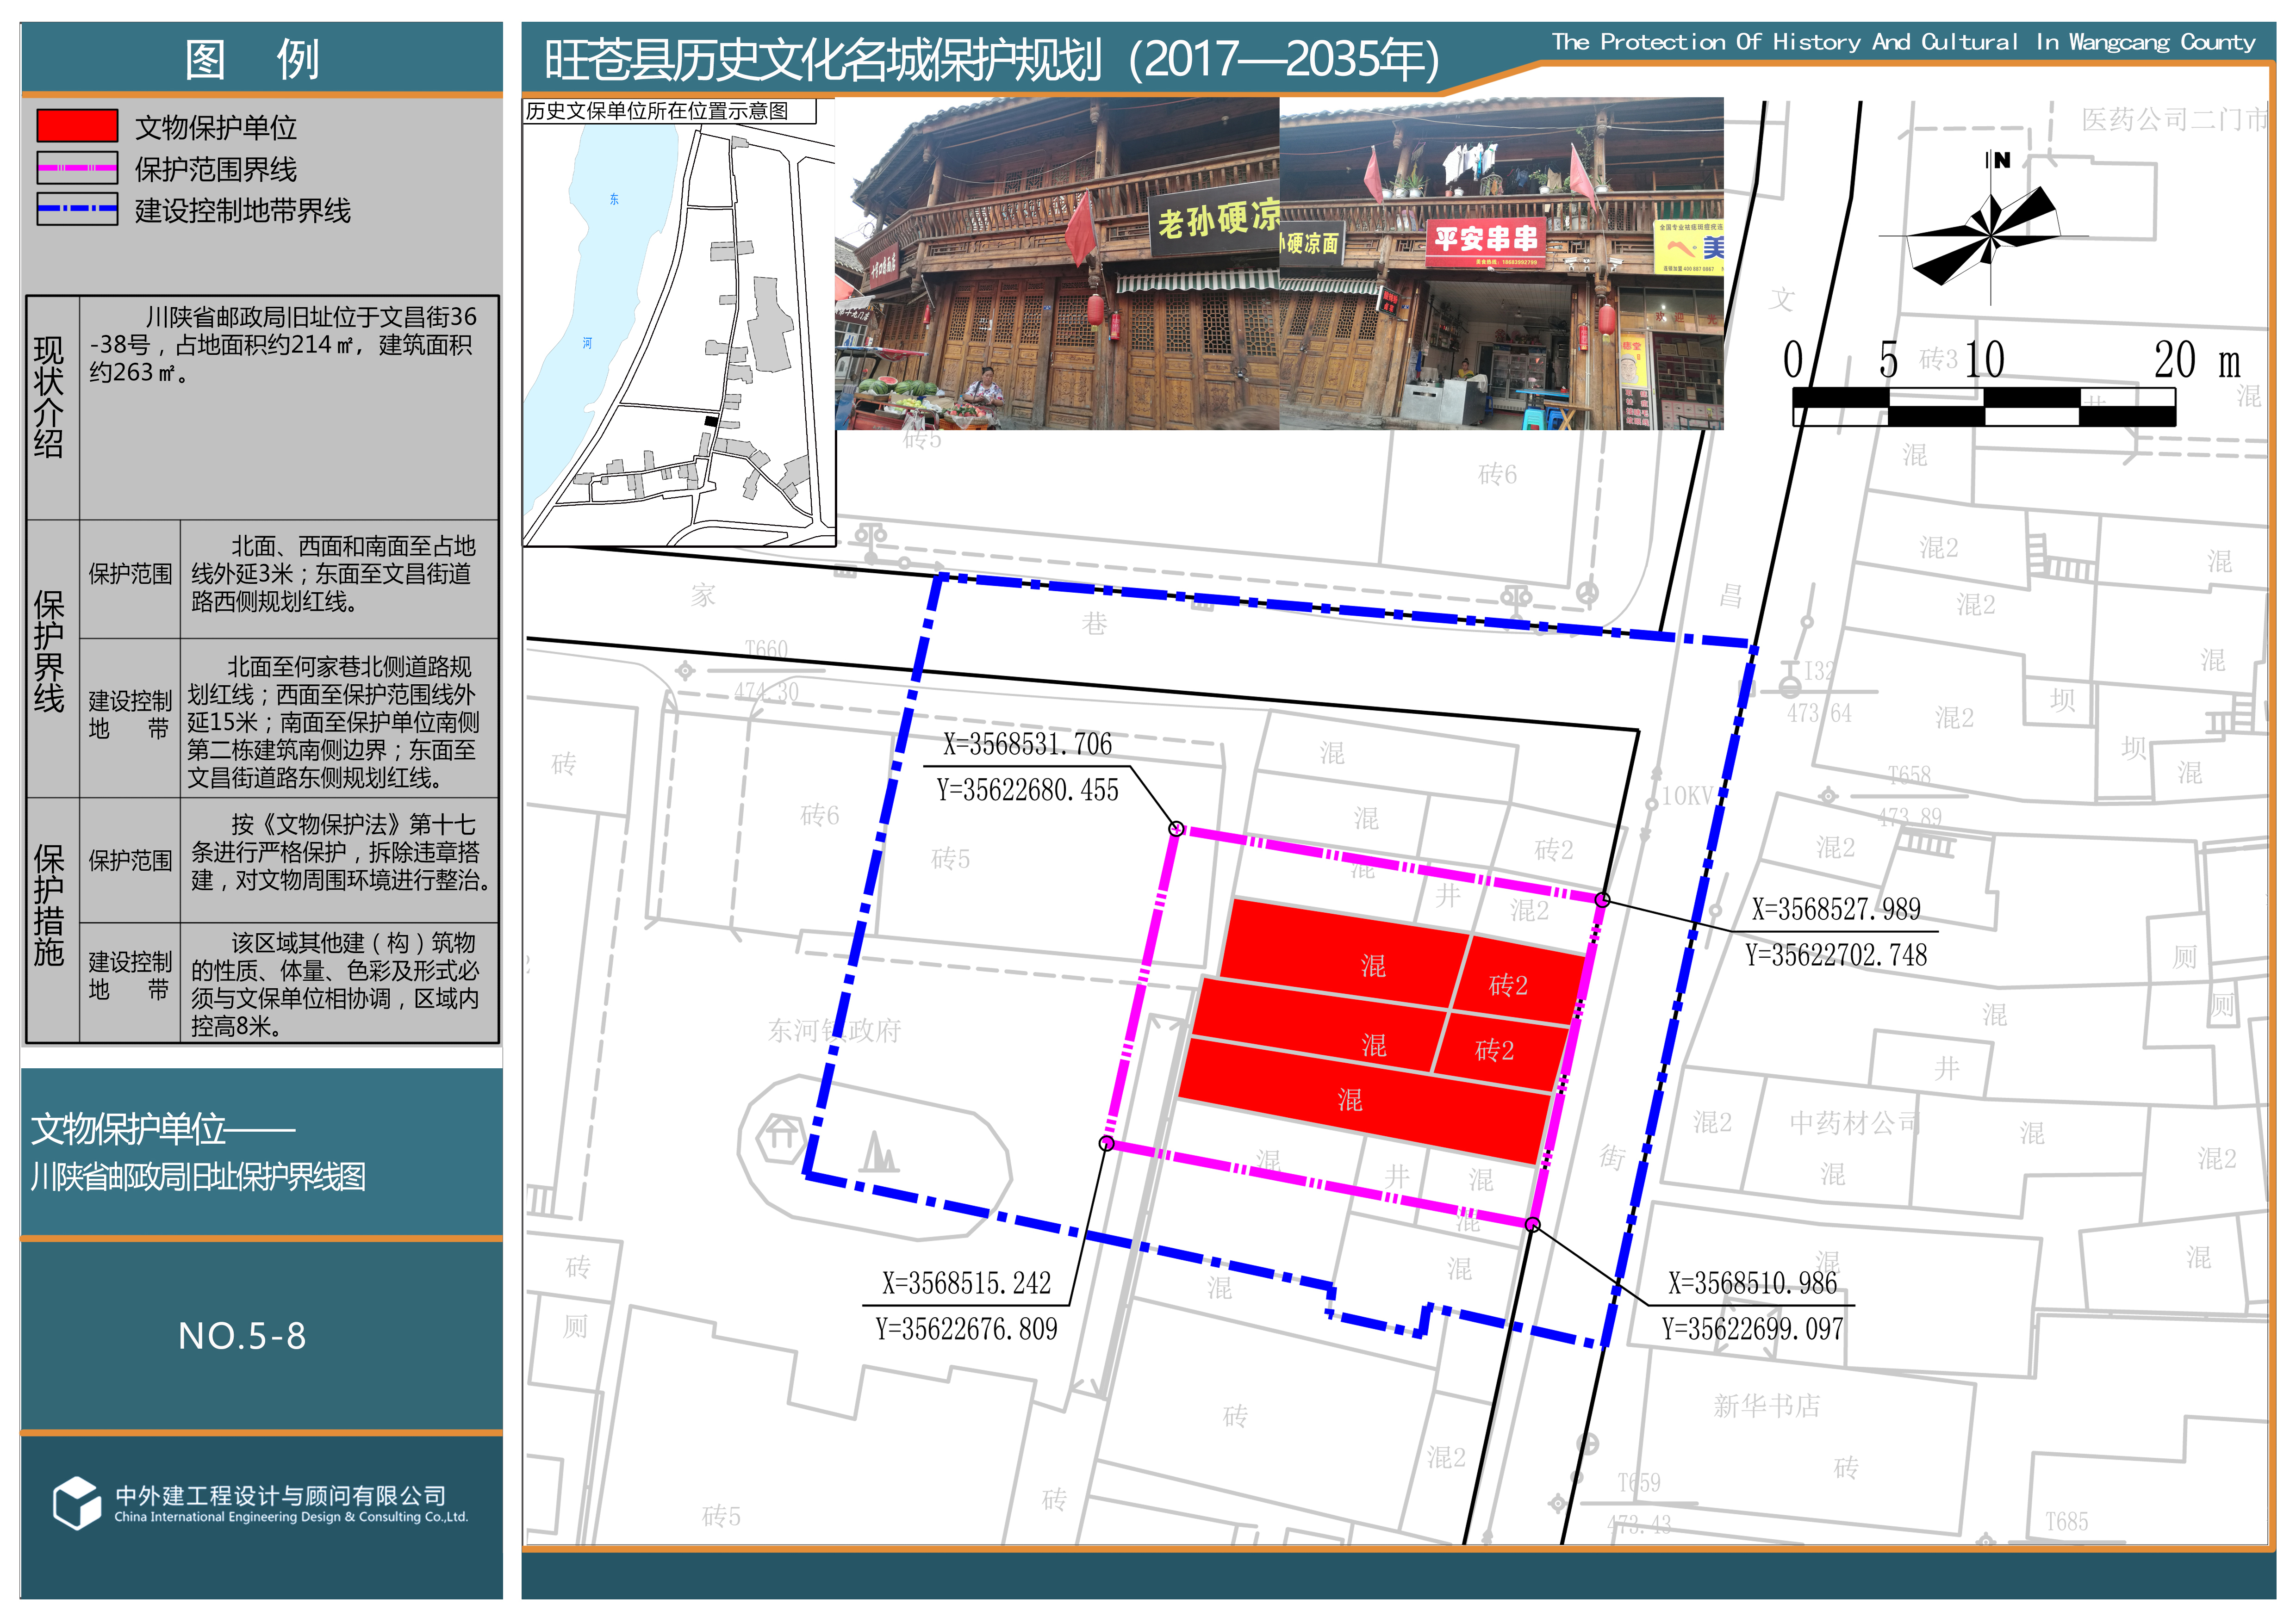Click the left building photo with 老孙硬凉 sign
Viewport: 2296px width, 1623px height.
[1056, 264]
